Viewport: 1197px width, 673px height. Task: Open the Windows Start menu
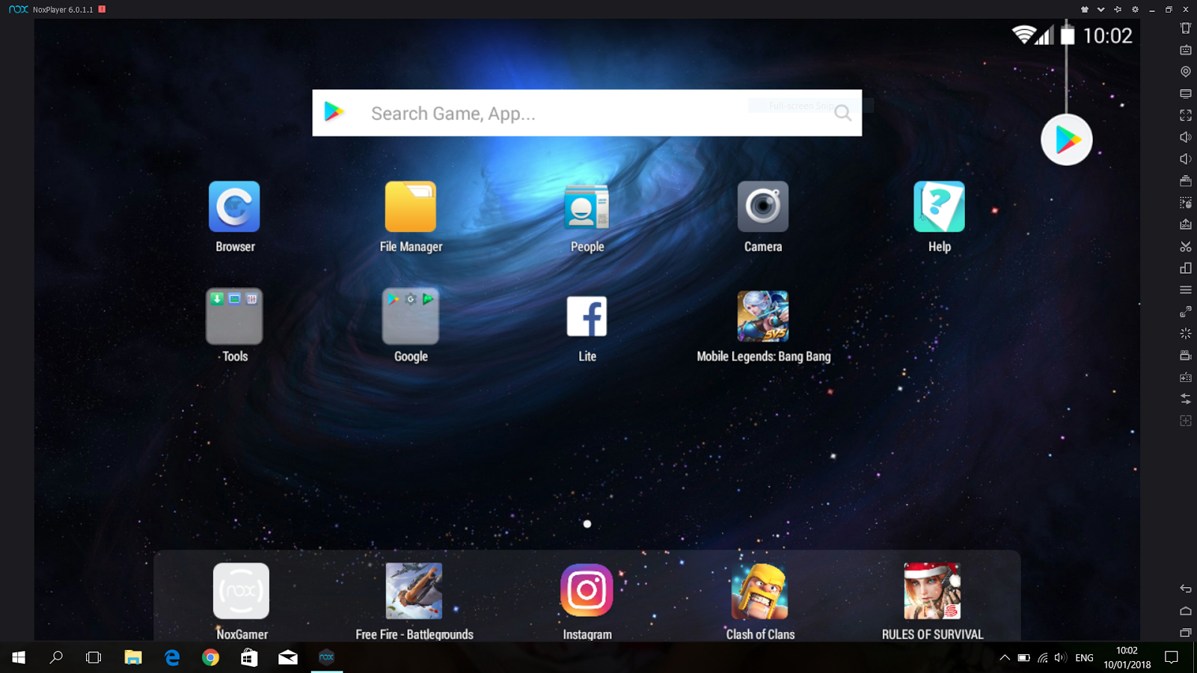tap(19, 657)
